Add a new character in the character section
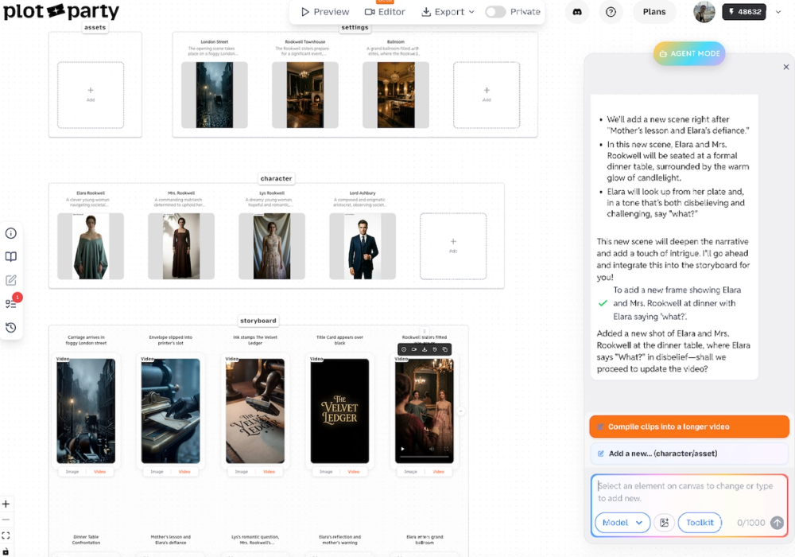Screen dimensions: 795x557 (x=453, y=246)
